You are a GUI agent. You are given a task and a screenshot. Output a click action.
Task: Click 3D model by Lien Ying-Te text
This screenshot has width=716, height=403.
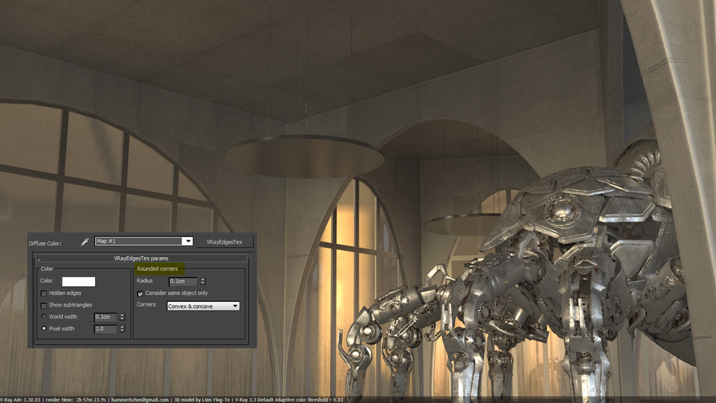click(x=202, y=400)
